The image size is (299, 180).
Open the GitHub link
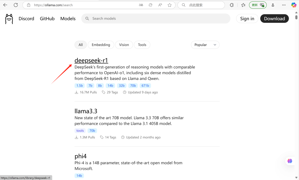47,19
